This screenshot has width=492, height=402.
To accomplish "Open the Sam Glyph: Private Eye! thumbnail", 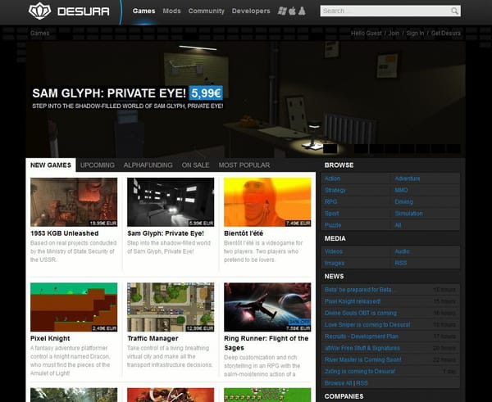I will [171, 202].
